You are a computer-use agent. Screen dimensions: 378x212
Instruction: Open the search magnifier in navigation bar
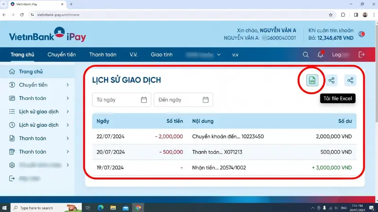coord(305,55)
